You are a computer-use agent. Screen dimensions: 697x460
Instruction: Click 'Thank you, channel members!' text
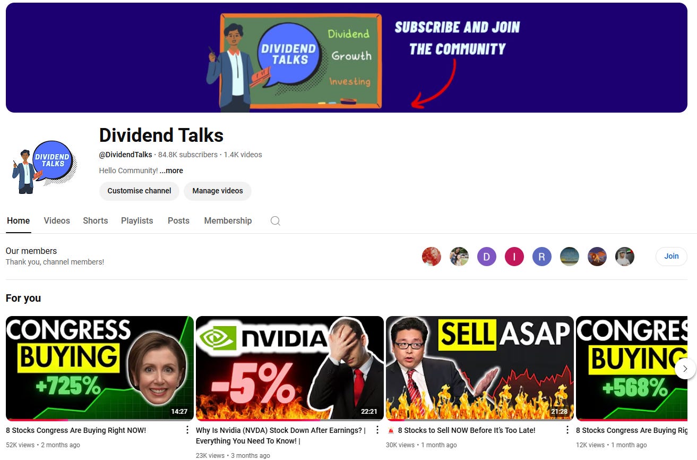click(55, 262)
